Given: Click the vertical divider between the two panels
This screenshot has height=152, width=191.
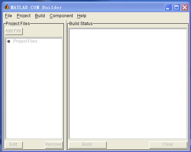Looking at the screenshot, I should click(x=66, y=85).
